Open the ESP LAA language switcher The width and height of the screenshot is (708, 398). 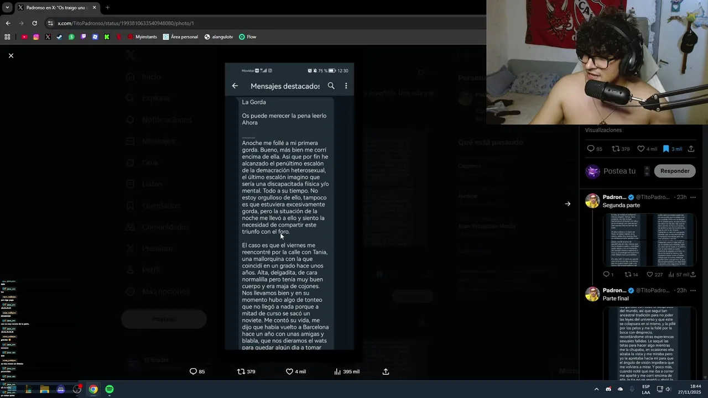pyautogui.click(x=646, y=389)
